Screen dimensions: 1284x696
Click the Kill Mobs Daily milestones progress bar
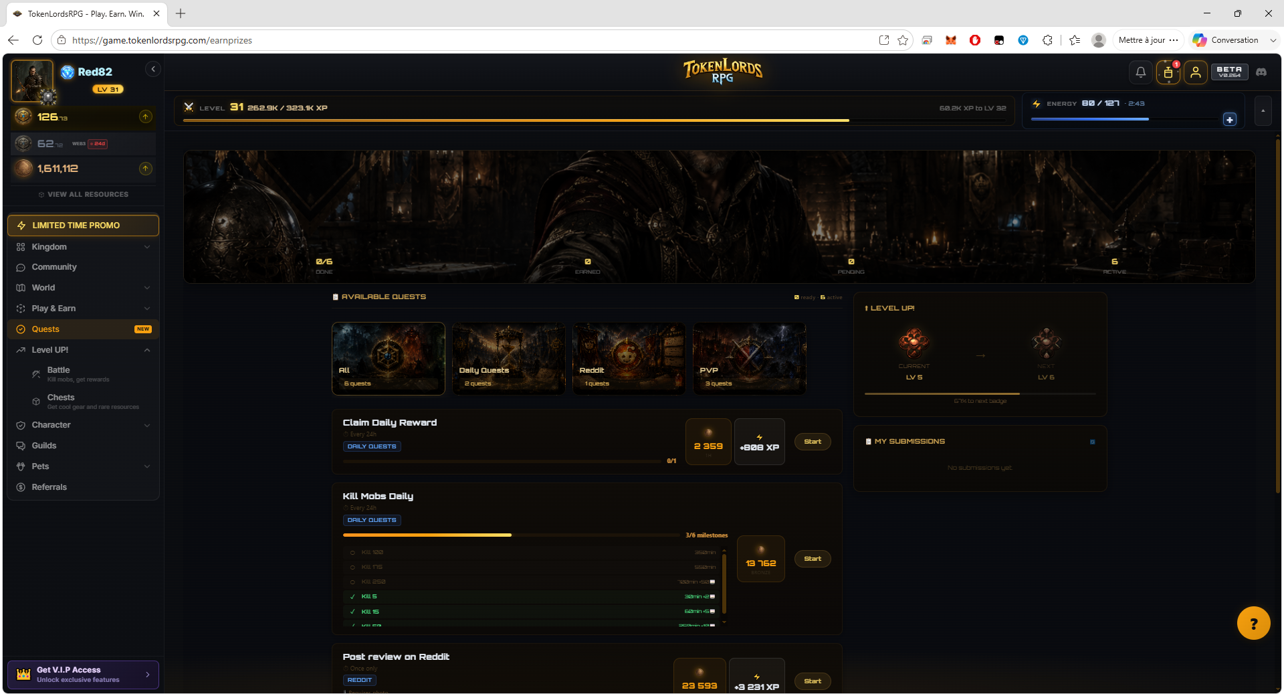coord(512,535)
